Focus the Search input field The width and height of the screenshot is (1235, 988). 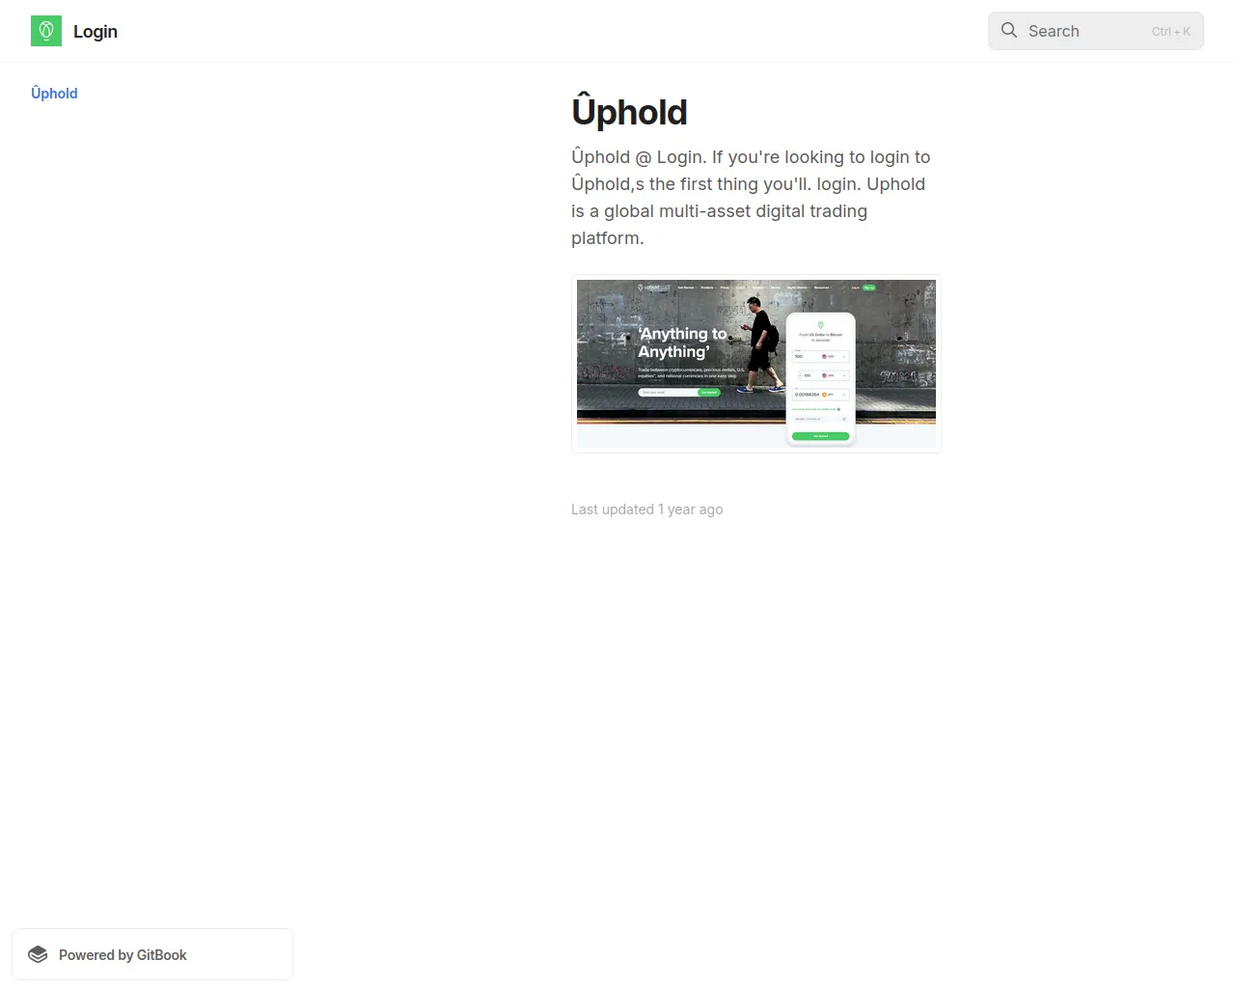coord(1096,31)
